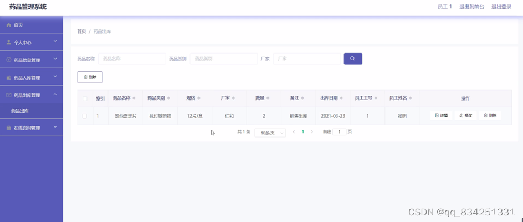Click the 仁和 manufacturer cell
Screen dimensions: 523x222
(x=229, y=116)
